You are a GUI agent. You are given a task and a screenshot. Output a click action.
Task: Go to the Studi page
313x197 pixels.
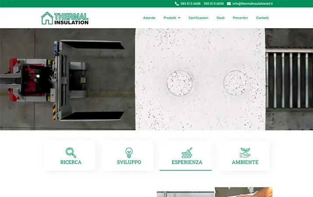[221, 18]
